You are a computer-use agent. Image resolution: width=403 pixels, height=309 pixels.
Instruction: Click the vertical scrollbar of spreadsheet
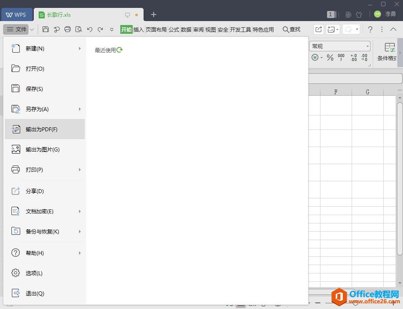click(399, 179)
